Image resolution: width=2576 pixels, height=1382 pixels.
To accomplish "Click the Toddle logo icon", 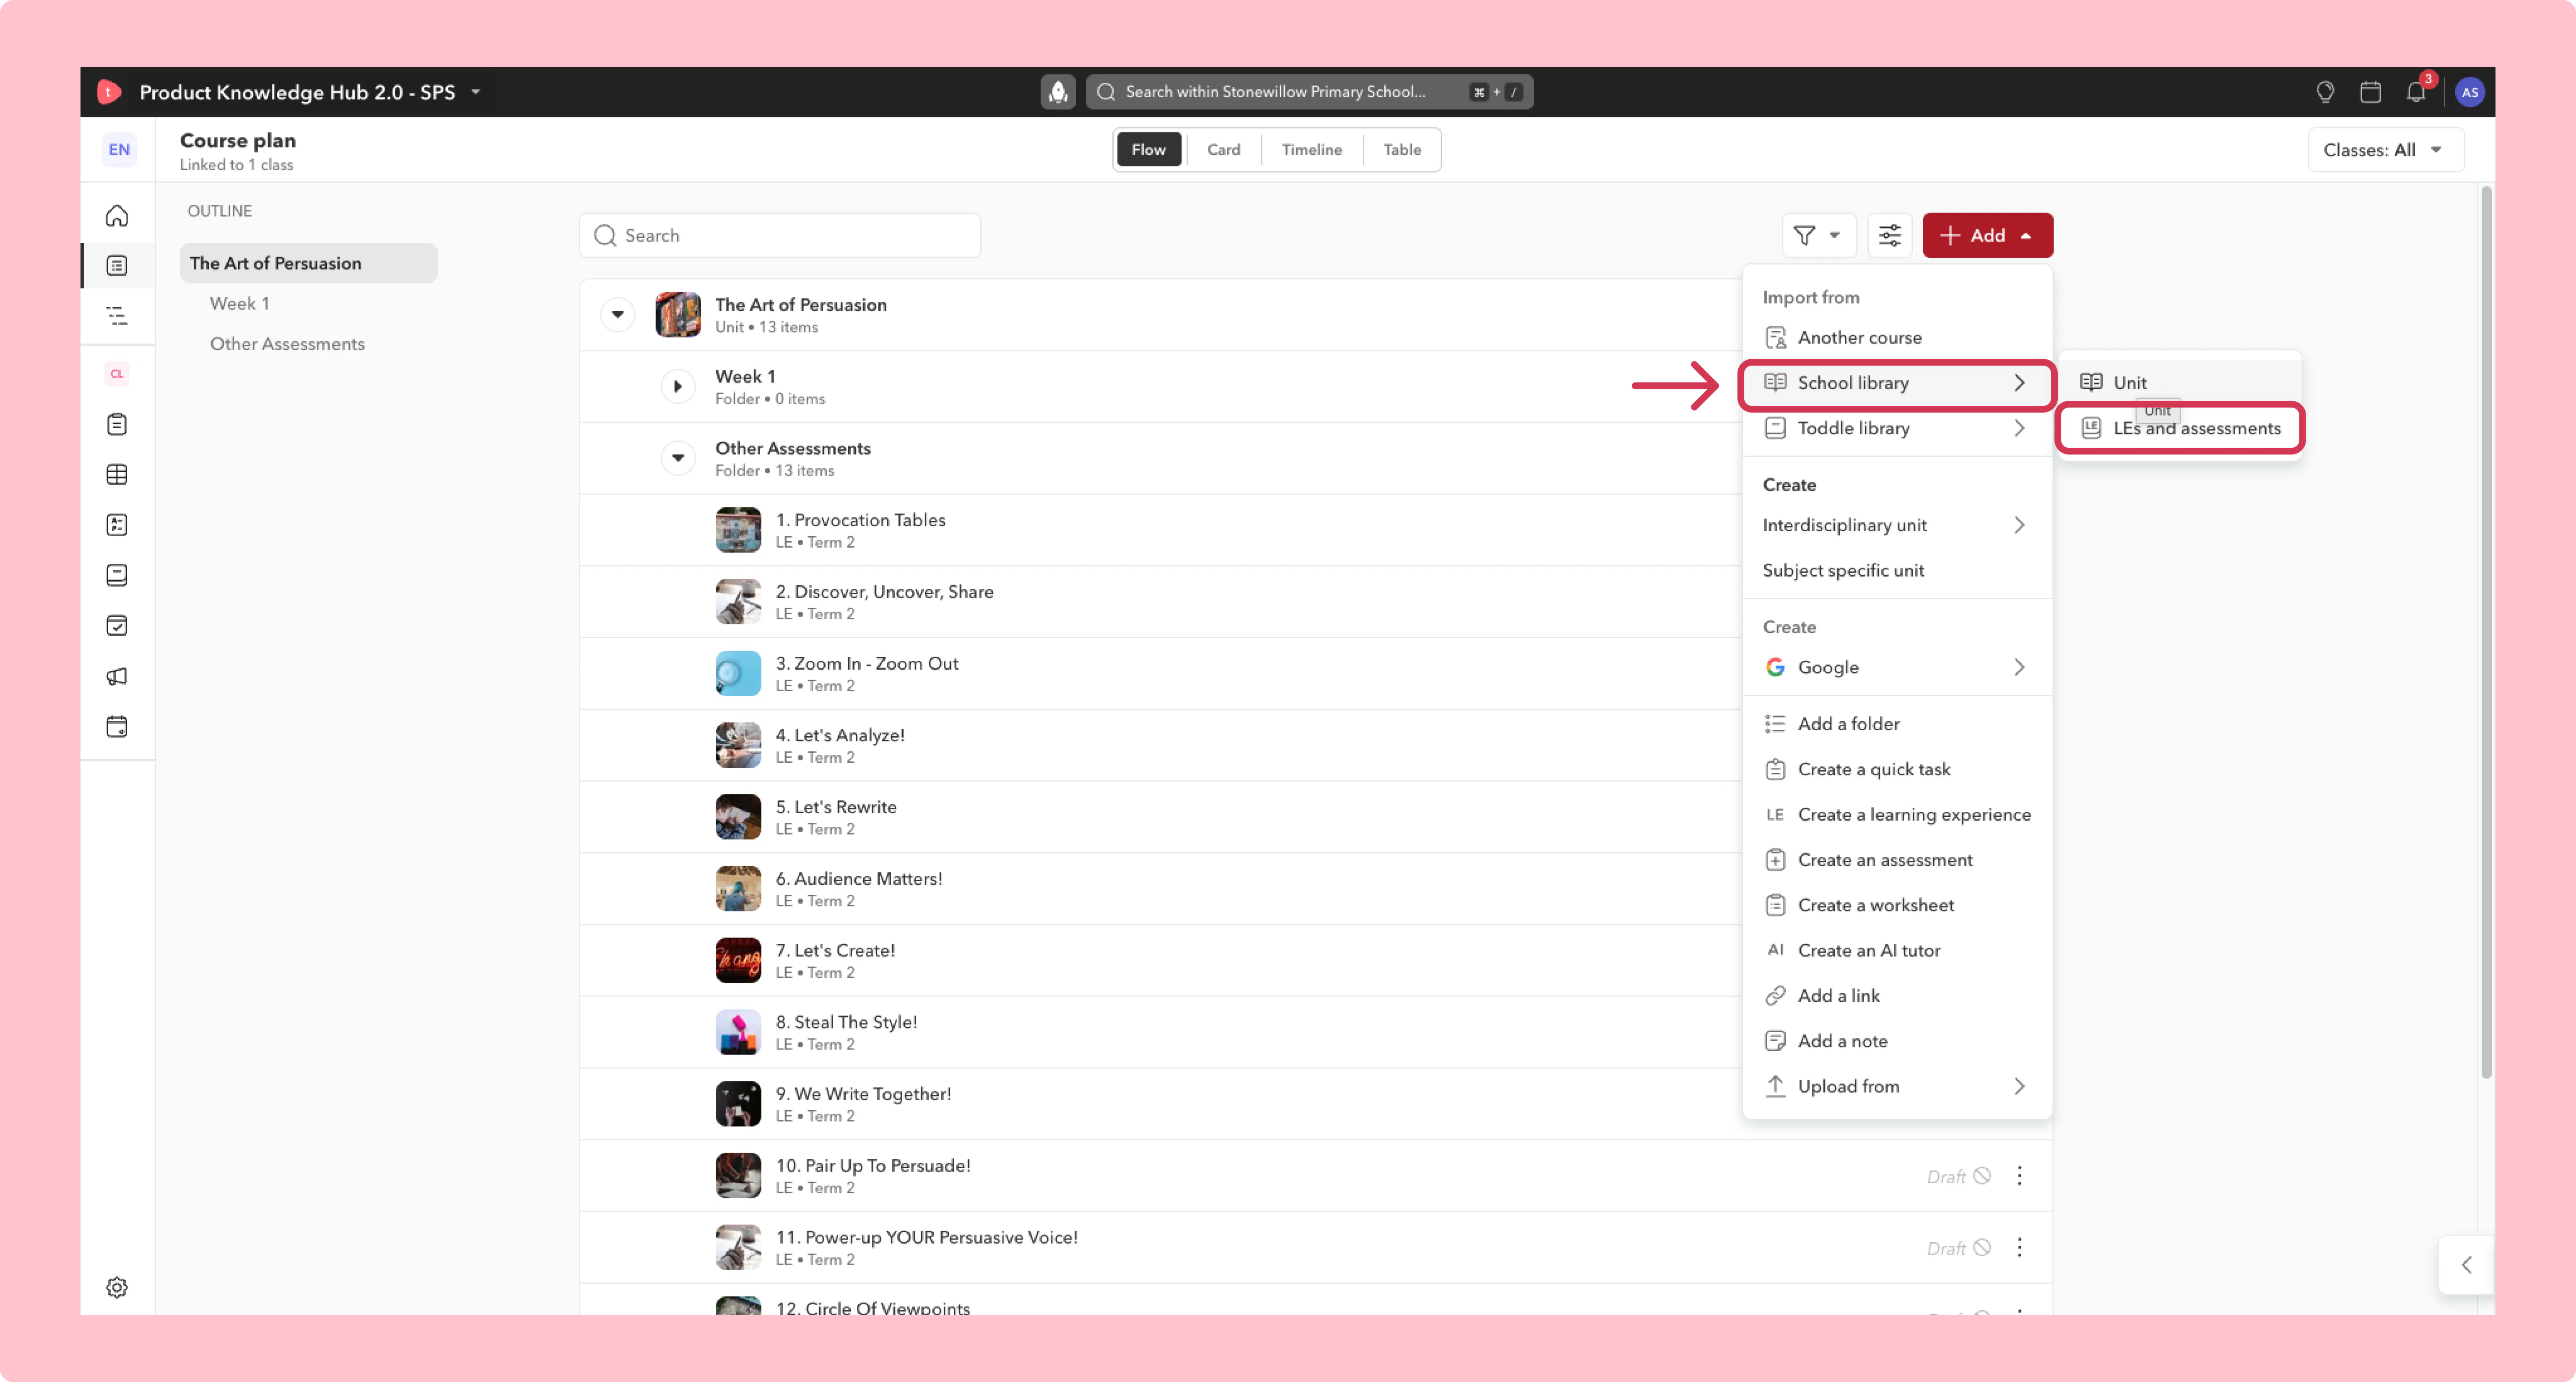I will [x=109, y=92].
